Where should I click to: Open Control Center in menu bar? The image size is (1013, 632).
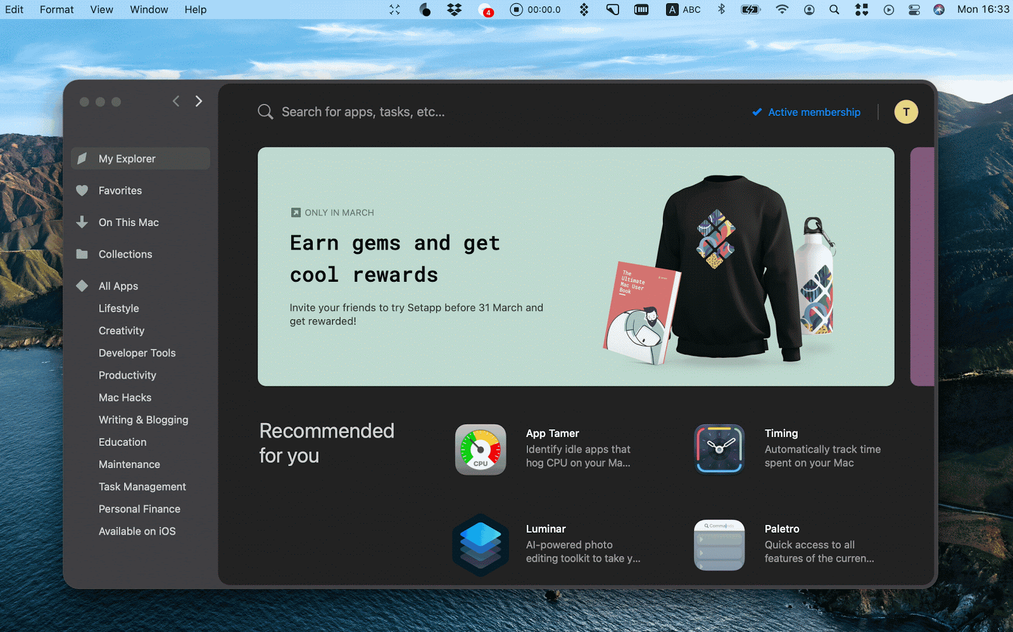click(x=914, y=9)
